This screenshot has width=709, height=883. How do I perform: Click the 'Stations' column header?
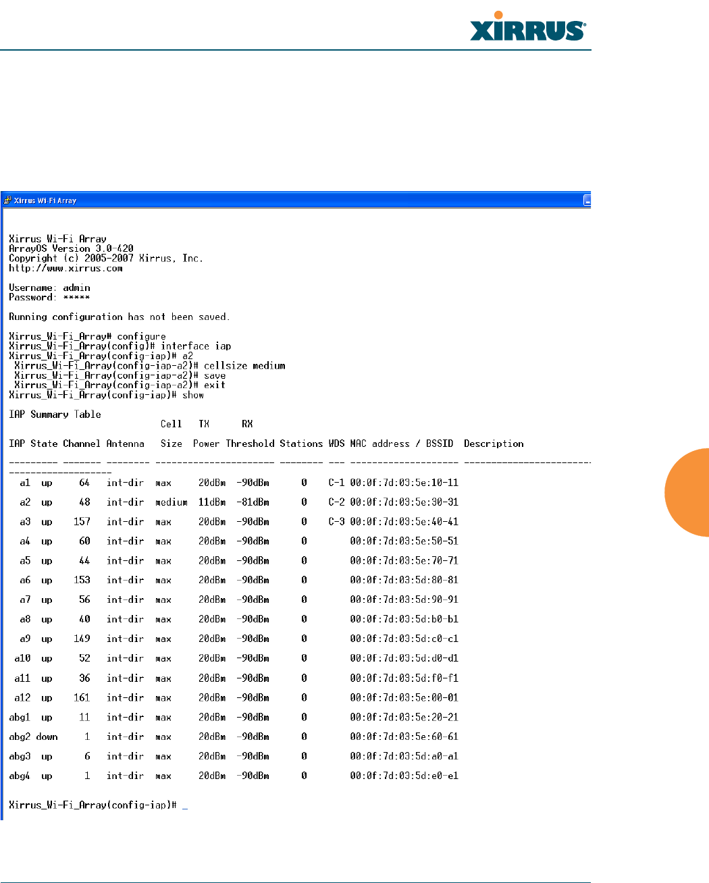click(301, 444)
